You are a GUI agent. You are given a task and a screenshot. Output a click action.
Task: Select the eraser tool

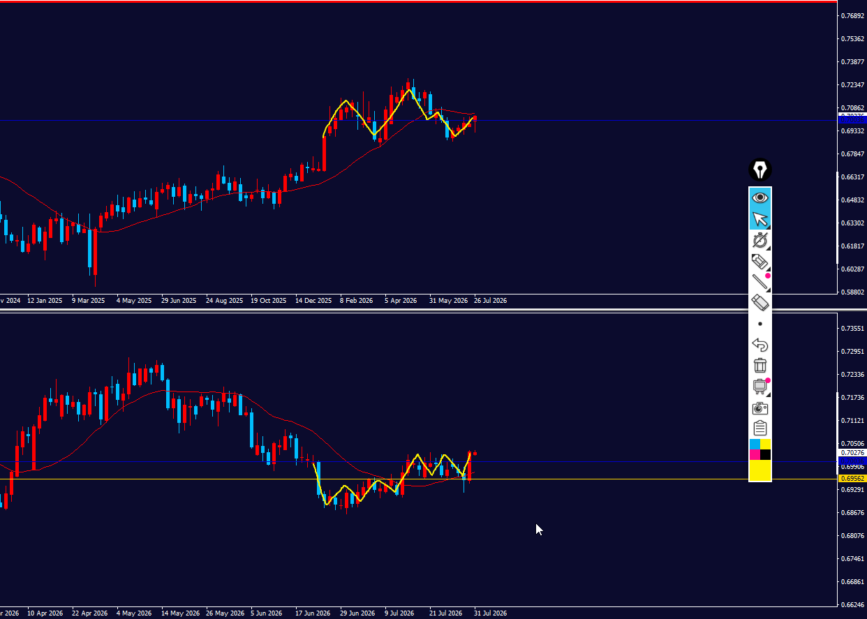click(759, 303)
